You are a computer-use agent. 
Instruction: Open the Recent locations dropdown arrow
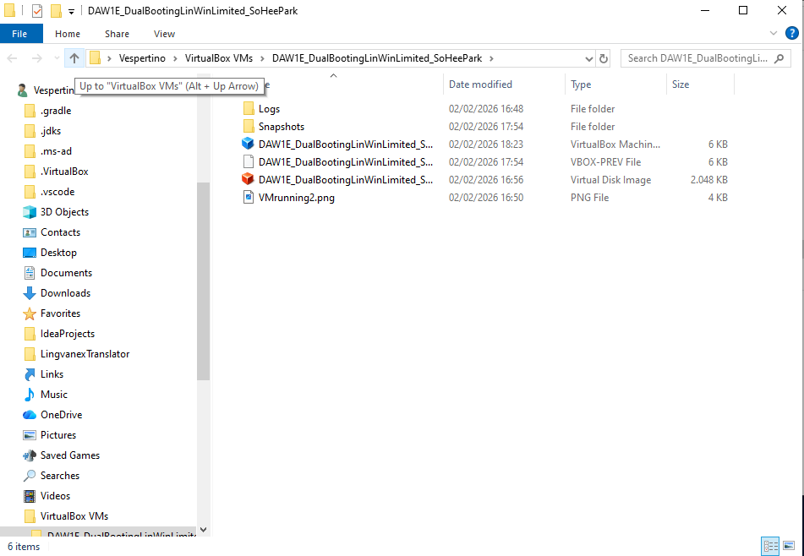coord(57,58)
